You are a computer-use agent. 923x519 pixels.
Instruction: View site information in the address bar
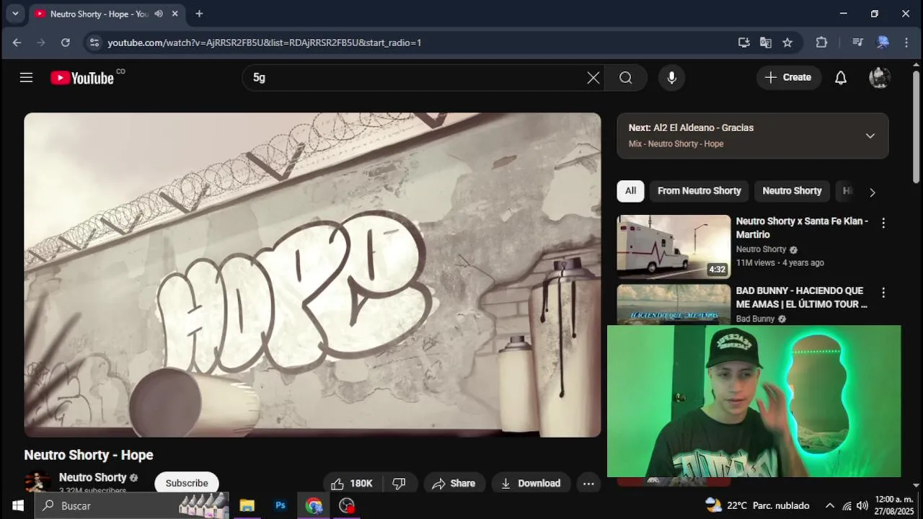(94, 43)
